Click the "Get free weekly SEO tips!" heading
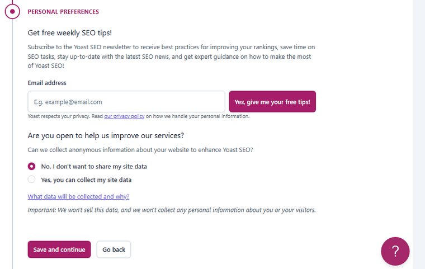 click(x=70, y=33)
